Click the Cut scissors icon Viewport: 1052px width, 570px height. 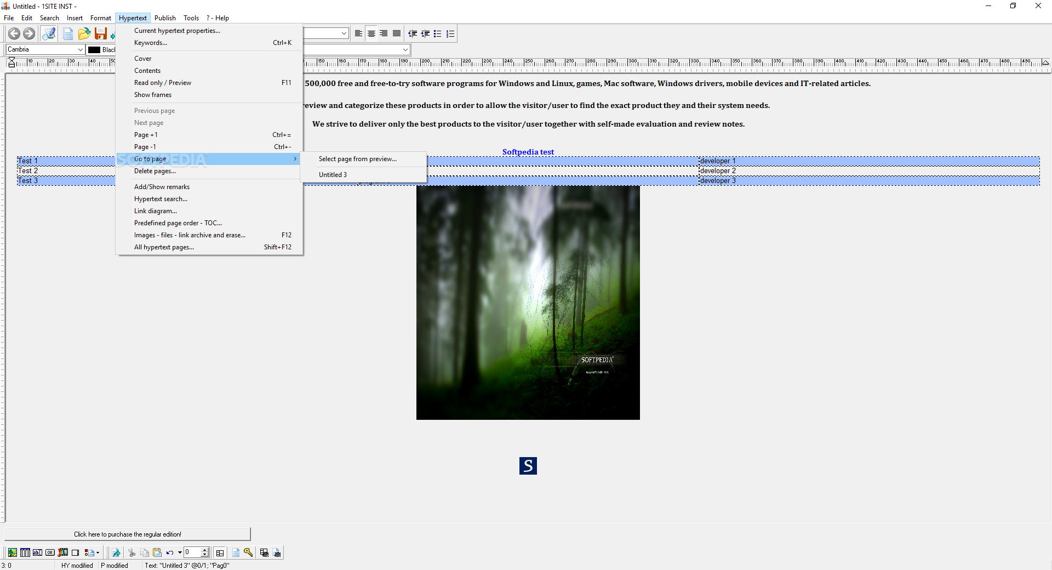[x=131, y=552]
